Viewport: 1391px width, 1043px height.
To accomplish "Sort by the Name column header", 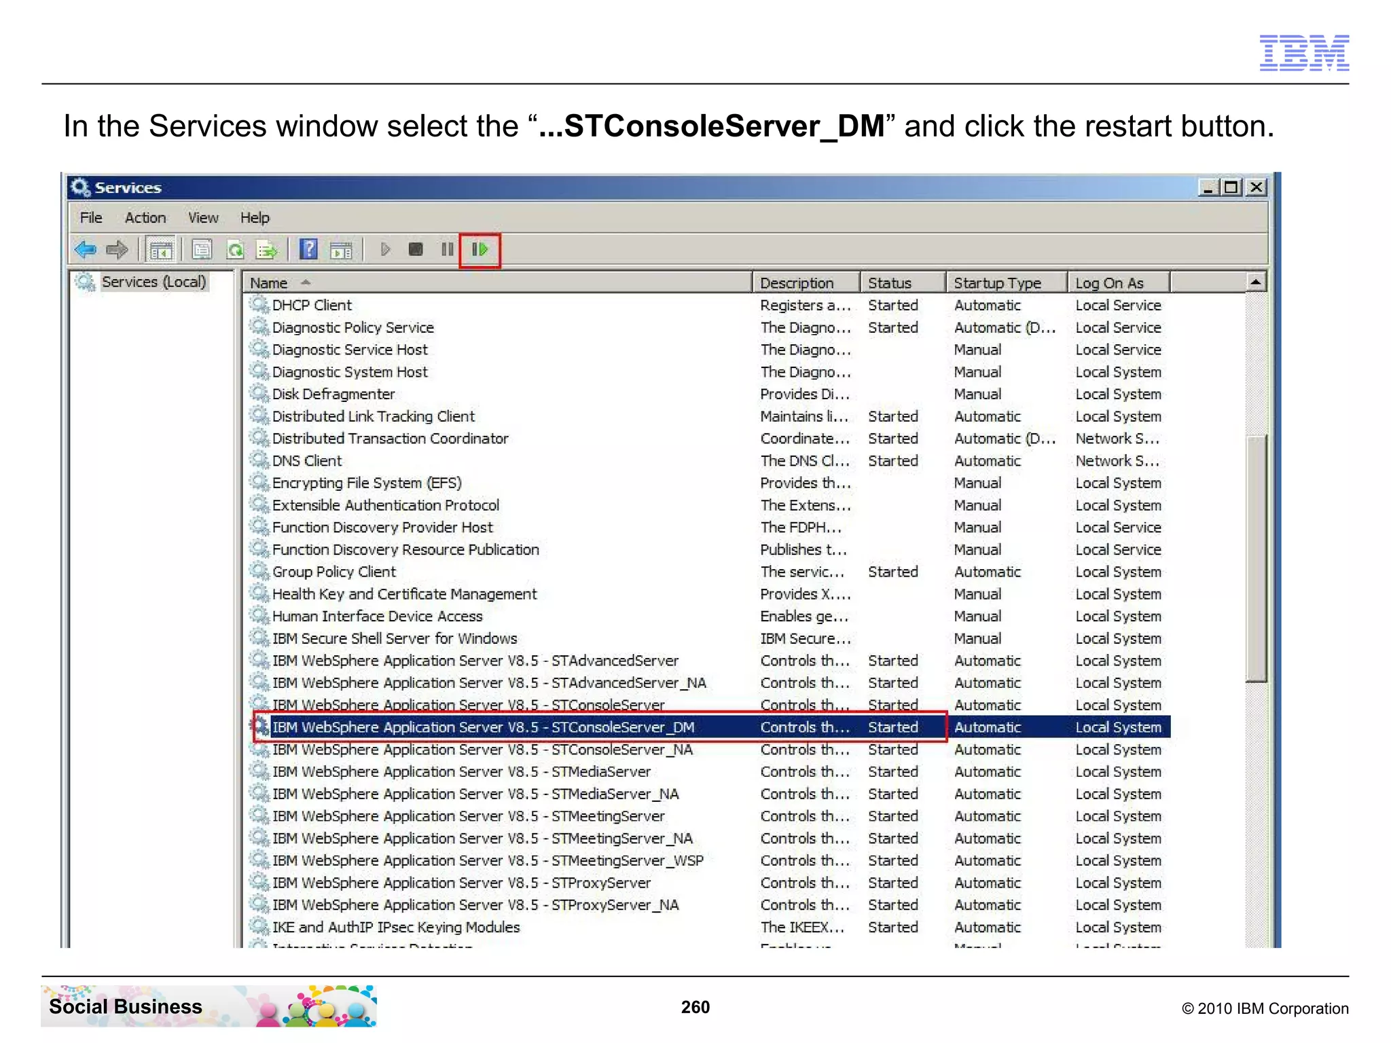I will click(x=497, y=283).
